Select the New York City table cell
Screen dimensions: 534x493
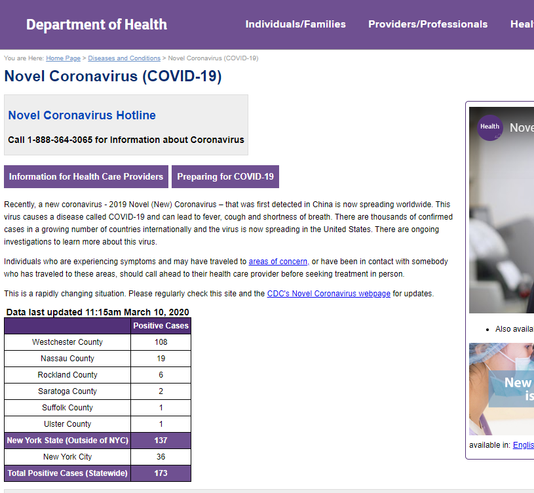(67, 456)
